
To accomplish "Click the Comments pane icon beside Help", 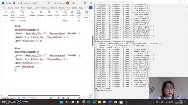I will tap(87, 8).
